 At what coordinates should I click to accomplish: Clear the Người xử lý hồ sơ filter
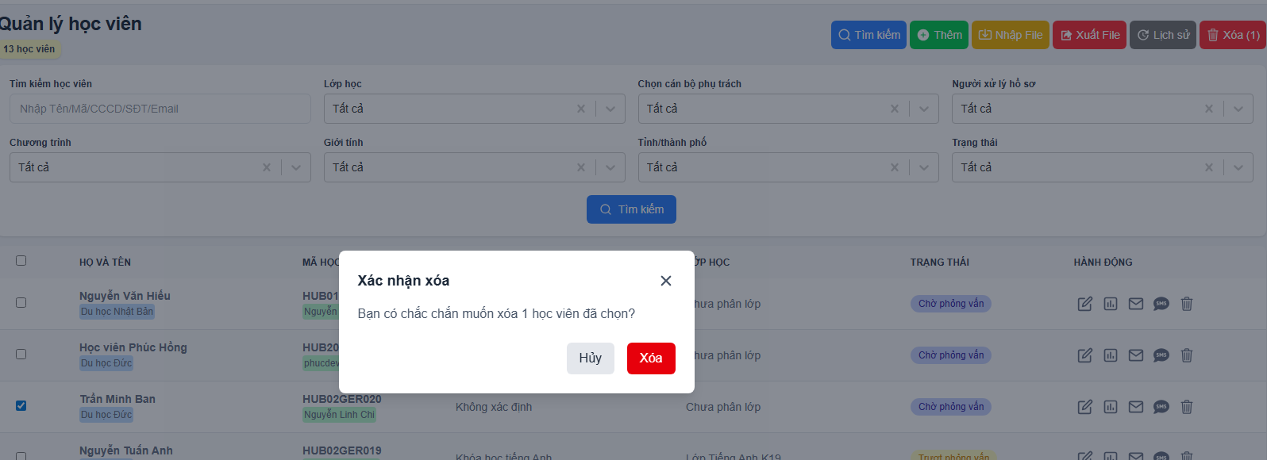1209,109
